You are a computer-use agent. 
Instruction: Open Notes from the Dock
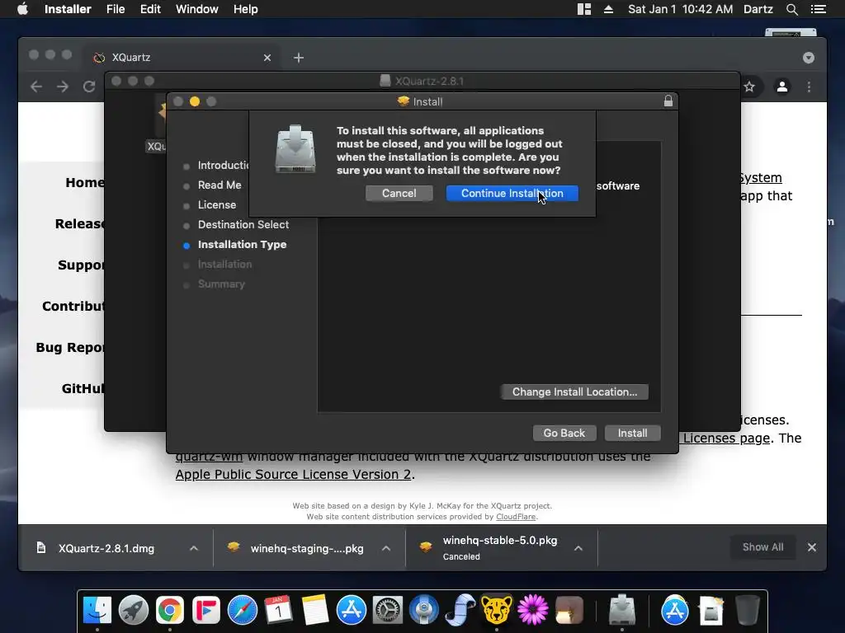[315, 611]
